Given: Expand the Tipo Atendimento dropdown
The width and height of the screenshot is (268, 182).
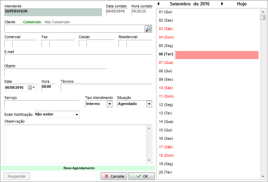Looking at the screenshot, I should pyautogui.click(x=109, y=104).
